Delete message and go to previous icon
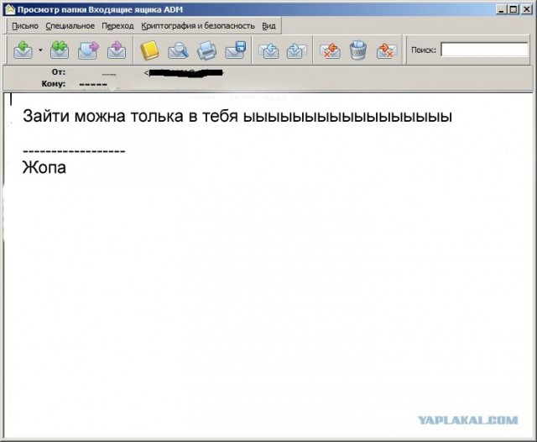This screenshot has height=442, width=537. pos(330,50)
